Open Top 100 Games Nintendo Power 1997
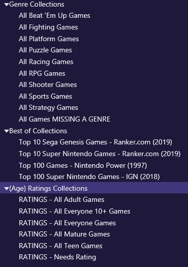The height and width of the screenshot is (267, 188). (x=83, y=165)
